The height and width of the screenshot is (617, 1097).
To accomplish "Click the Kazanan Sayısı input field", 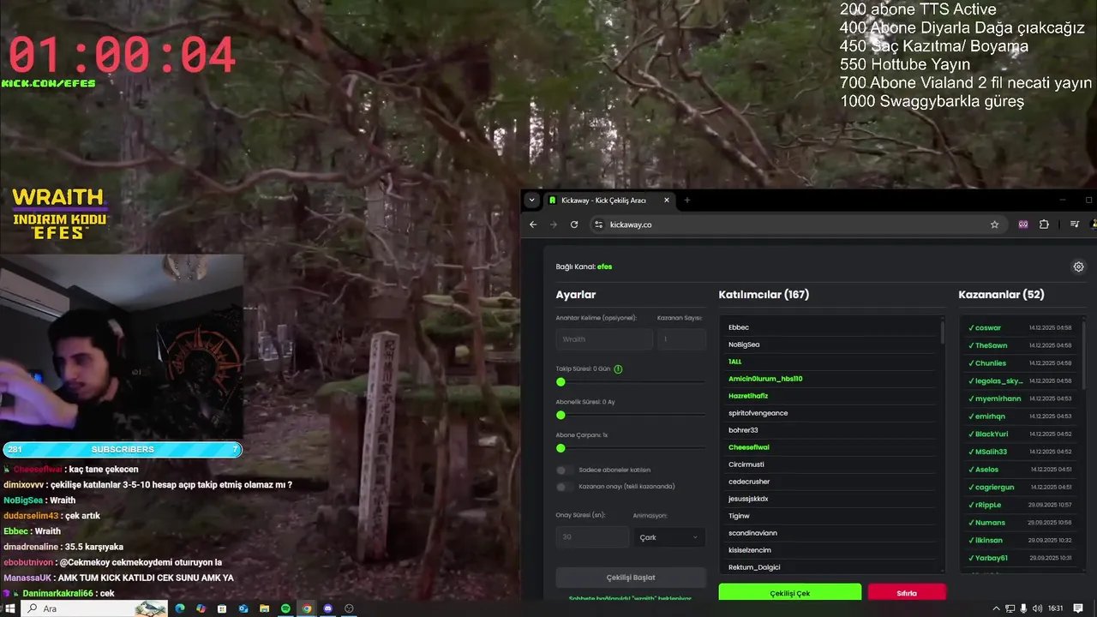I will pyautogui.click(x=681, y=339).
